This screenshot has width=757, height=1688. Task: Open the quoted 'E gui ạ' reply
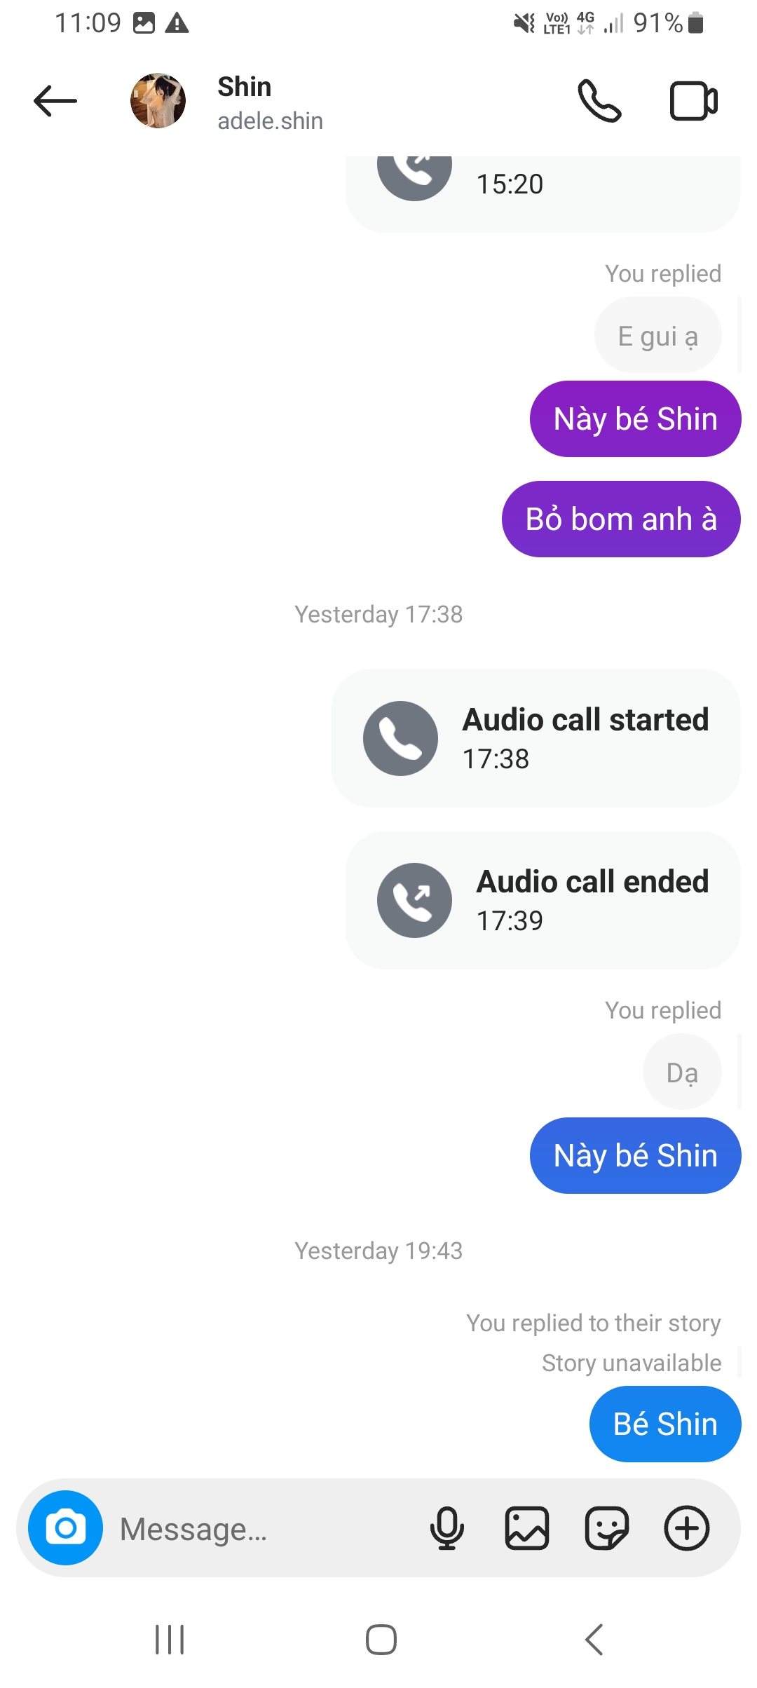pos(657,336)
